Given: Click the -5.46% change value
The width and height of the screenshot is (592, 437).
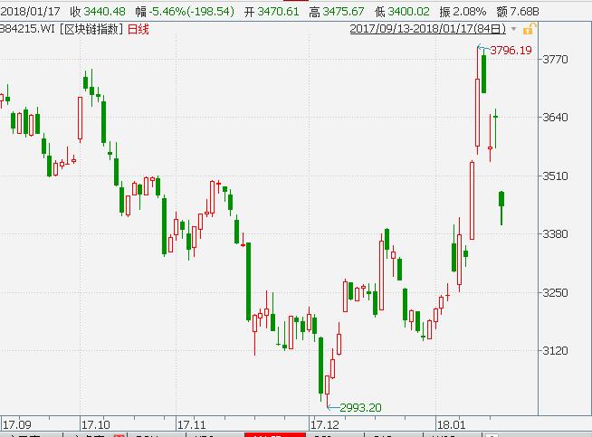Looking at the screenshot, I should tap(168, 11).
